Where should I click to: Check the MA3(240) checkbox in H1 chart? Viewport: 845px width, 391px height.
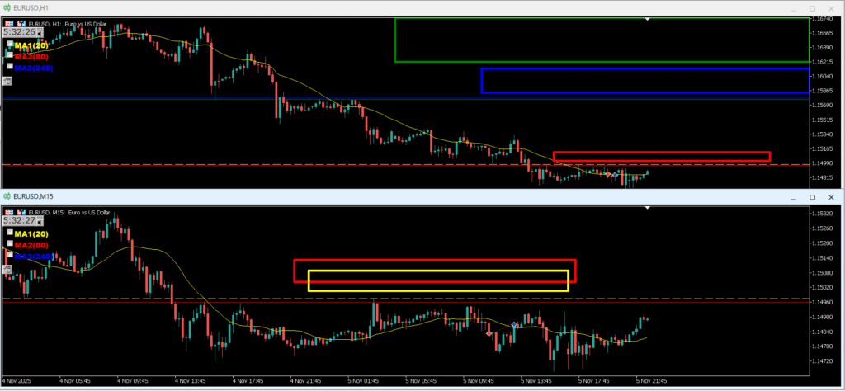tap(10, 67)
